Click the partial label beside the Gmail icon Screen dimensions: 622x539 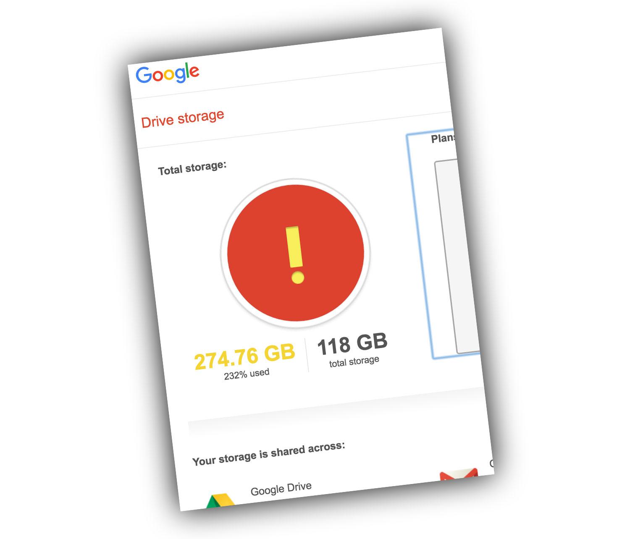(491, 464)
